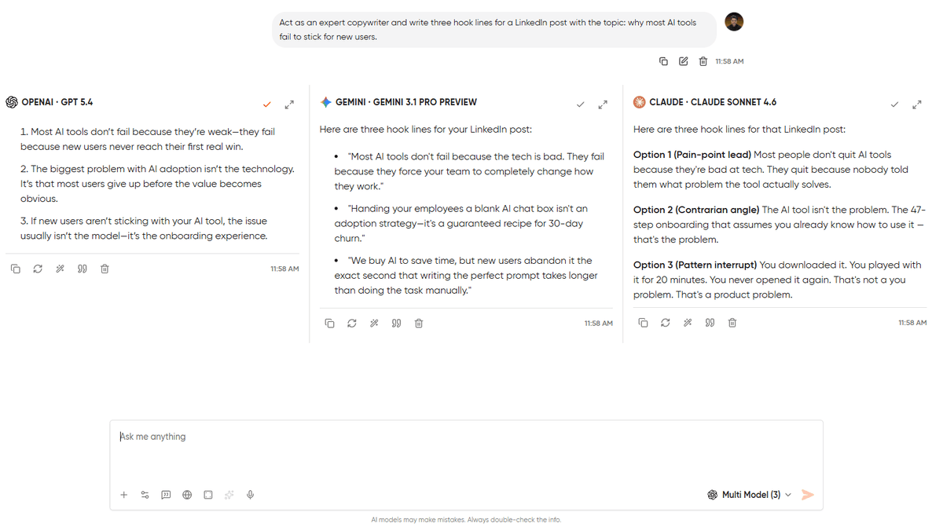Expand the GPT 5.4 response to fullscreen
This screenshot has height=527, width=943.
(x=289, y=103)
